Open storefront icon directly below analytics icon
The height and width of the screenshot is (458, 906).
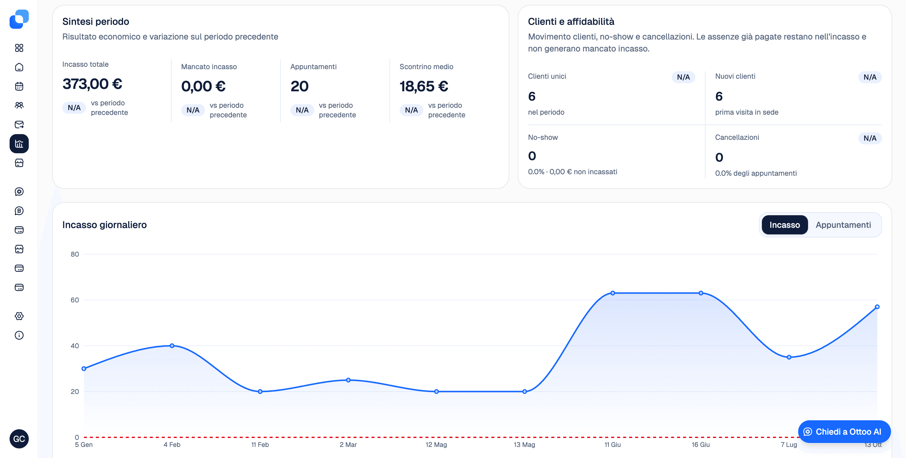point(19,163)
